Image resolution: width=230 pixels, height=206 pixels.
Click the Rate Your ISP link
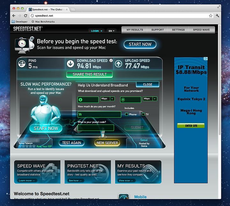44,147
